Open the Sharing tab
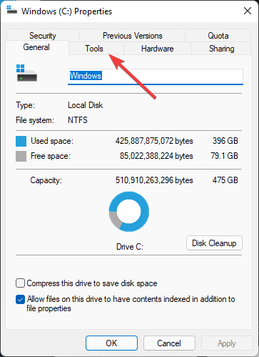The image size is (259, 357). point(221,49)
